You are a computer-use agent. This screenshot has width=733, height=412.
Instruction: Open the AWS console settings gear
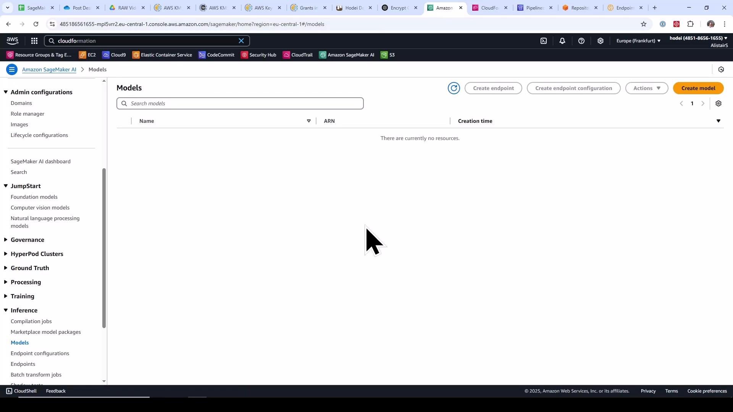pyautogui.click(x=601, y=41)
